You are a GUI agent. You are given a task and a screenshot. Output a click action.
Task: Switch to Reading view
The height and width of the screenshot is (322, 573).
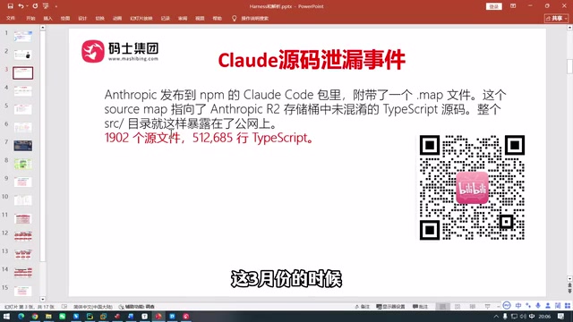pyautogui.click(x=473, y=307)
